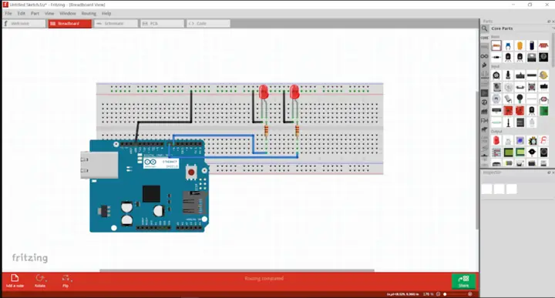The height and width of the screenshot is (298, 555).
Task: Click the green Share button
Action: click(463, 281)
